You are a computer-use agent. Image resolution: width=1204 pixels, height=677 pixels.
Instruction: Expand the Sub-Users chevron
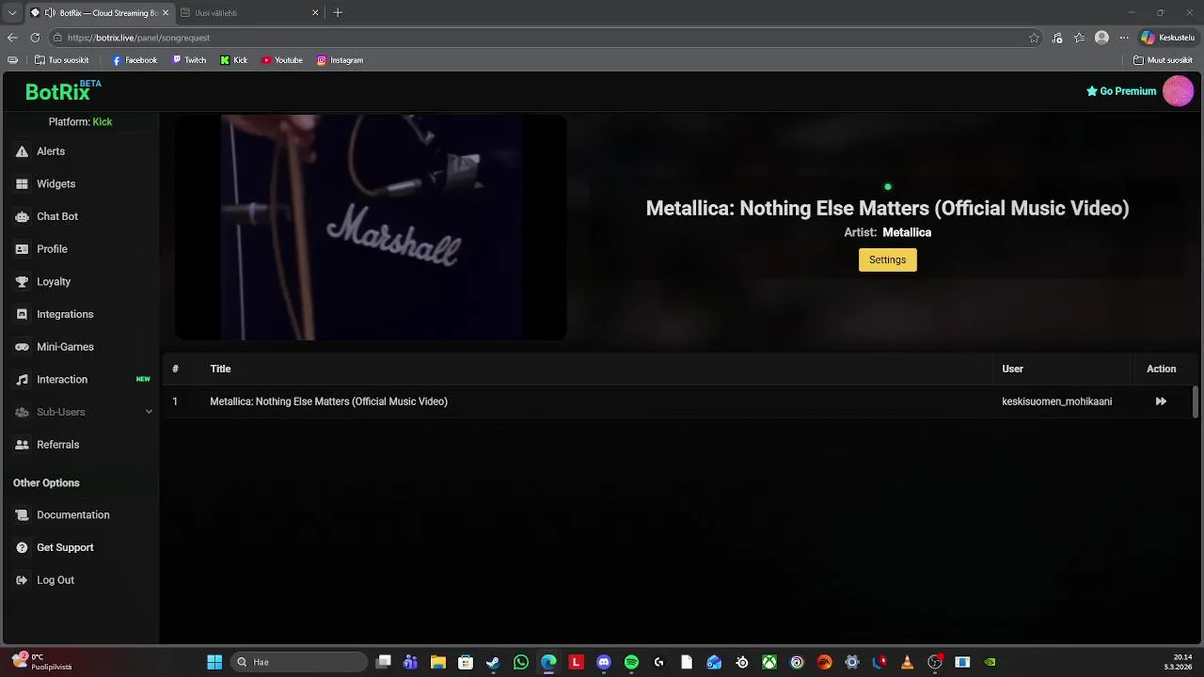149,412
